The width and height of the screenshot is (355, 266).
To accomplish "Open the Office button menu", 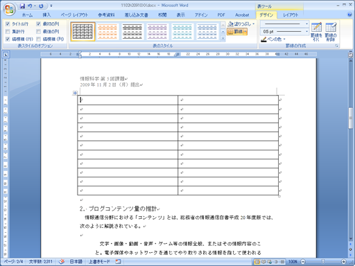I will (9, 9).
